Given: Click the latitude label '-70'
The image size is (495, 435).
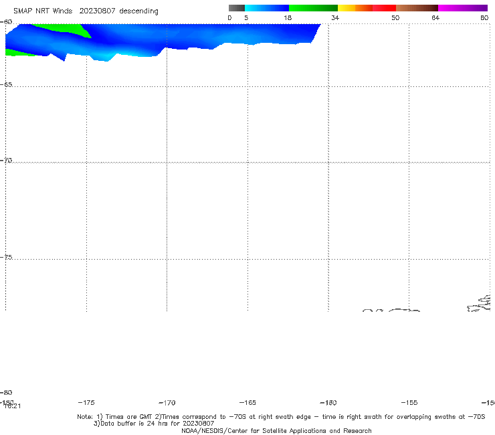Looking at the screenshot, I should coord(6,161).
